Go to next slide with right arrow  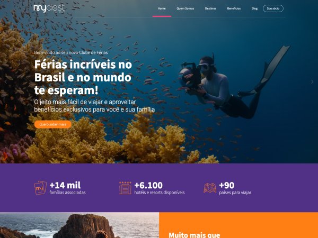coord(312,82)
